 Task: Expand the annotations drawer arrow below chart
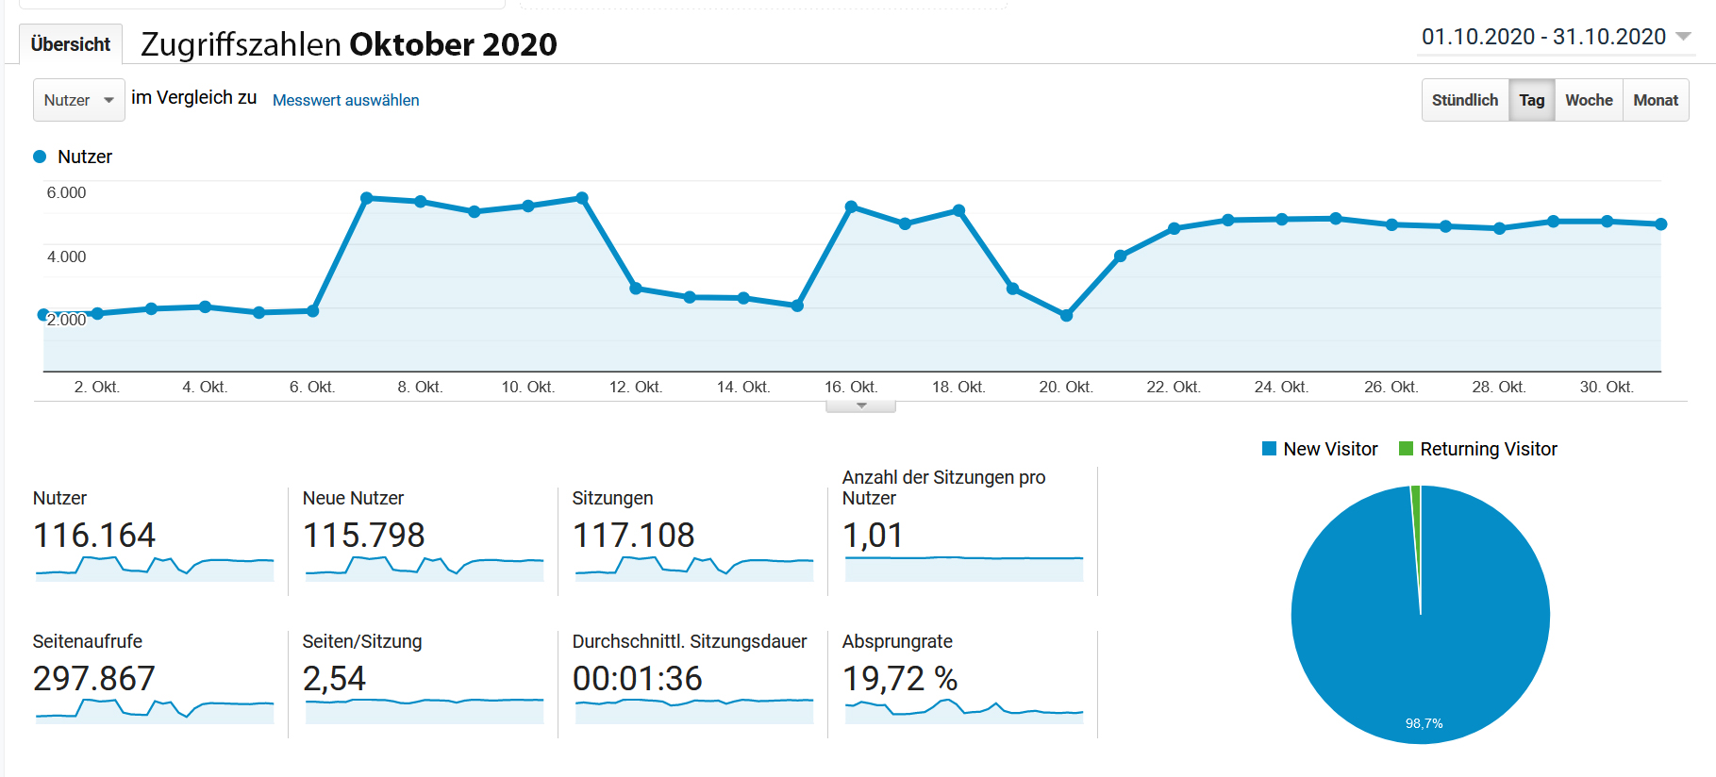pos(860,406)
